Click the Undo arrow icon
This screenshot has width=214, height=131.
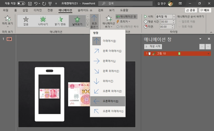click(x=36, y=4)
